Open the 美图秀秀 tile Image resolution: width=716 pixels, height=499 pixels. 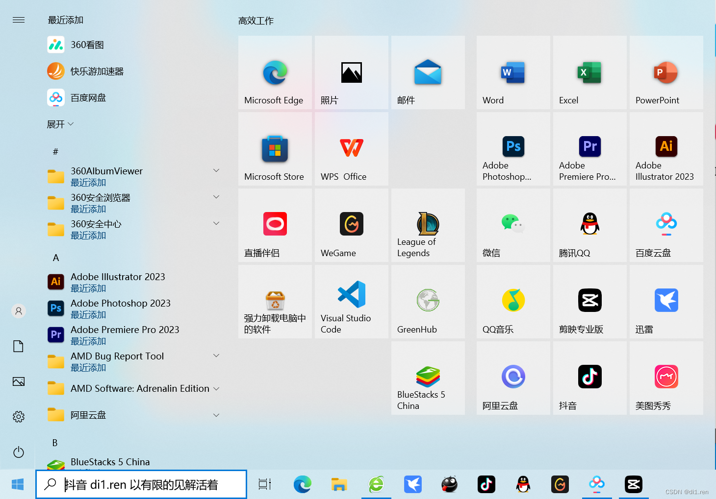tap(666, 378)
